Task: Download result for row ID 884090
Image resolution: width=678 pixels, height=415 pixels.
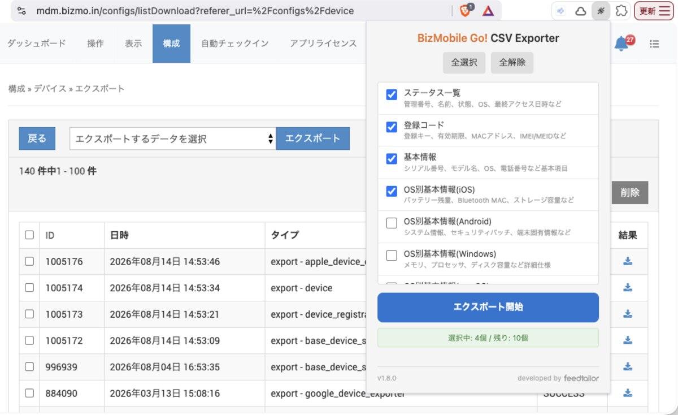Action: pyautogui.click(x=628, y=393)
